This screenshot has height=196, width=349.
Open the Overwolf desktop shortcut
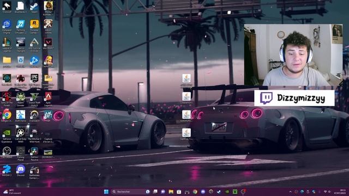[7, 7]
